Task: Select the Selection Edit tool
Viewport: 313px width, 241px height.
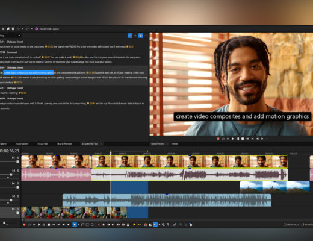Action: pyautogui.click(x=87, y=225)
